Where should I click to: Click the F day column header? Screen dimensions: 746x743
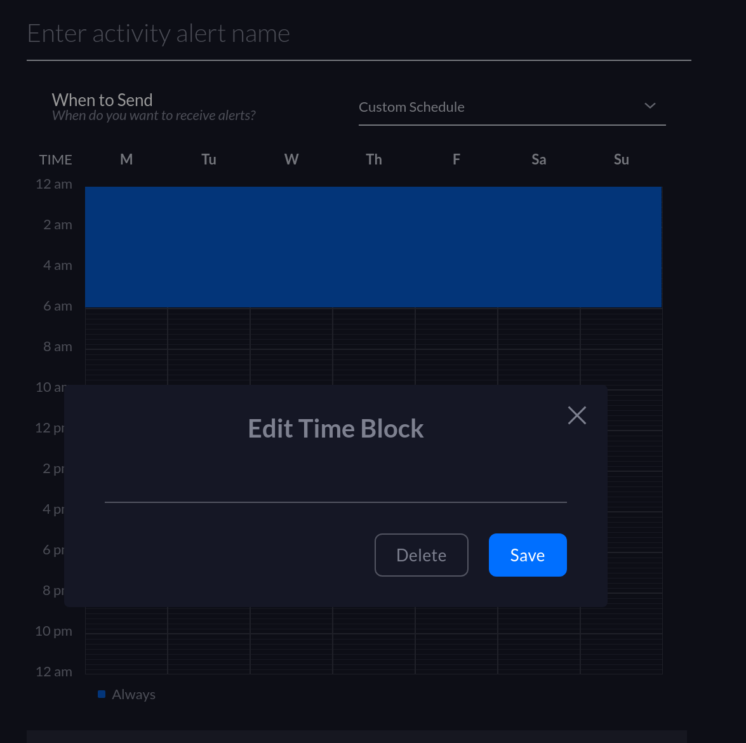(x=456, y=159)
